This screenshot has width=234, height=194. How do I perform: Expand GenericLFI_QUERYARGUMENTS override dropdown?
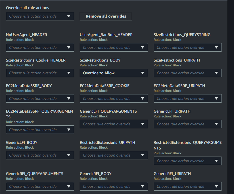pyautogui.click(x=114, y=124)
